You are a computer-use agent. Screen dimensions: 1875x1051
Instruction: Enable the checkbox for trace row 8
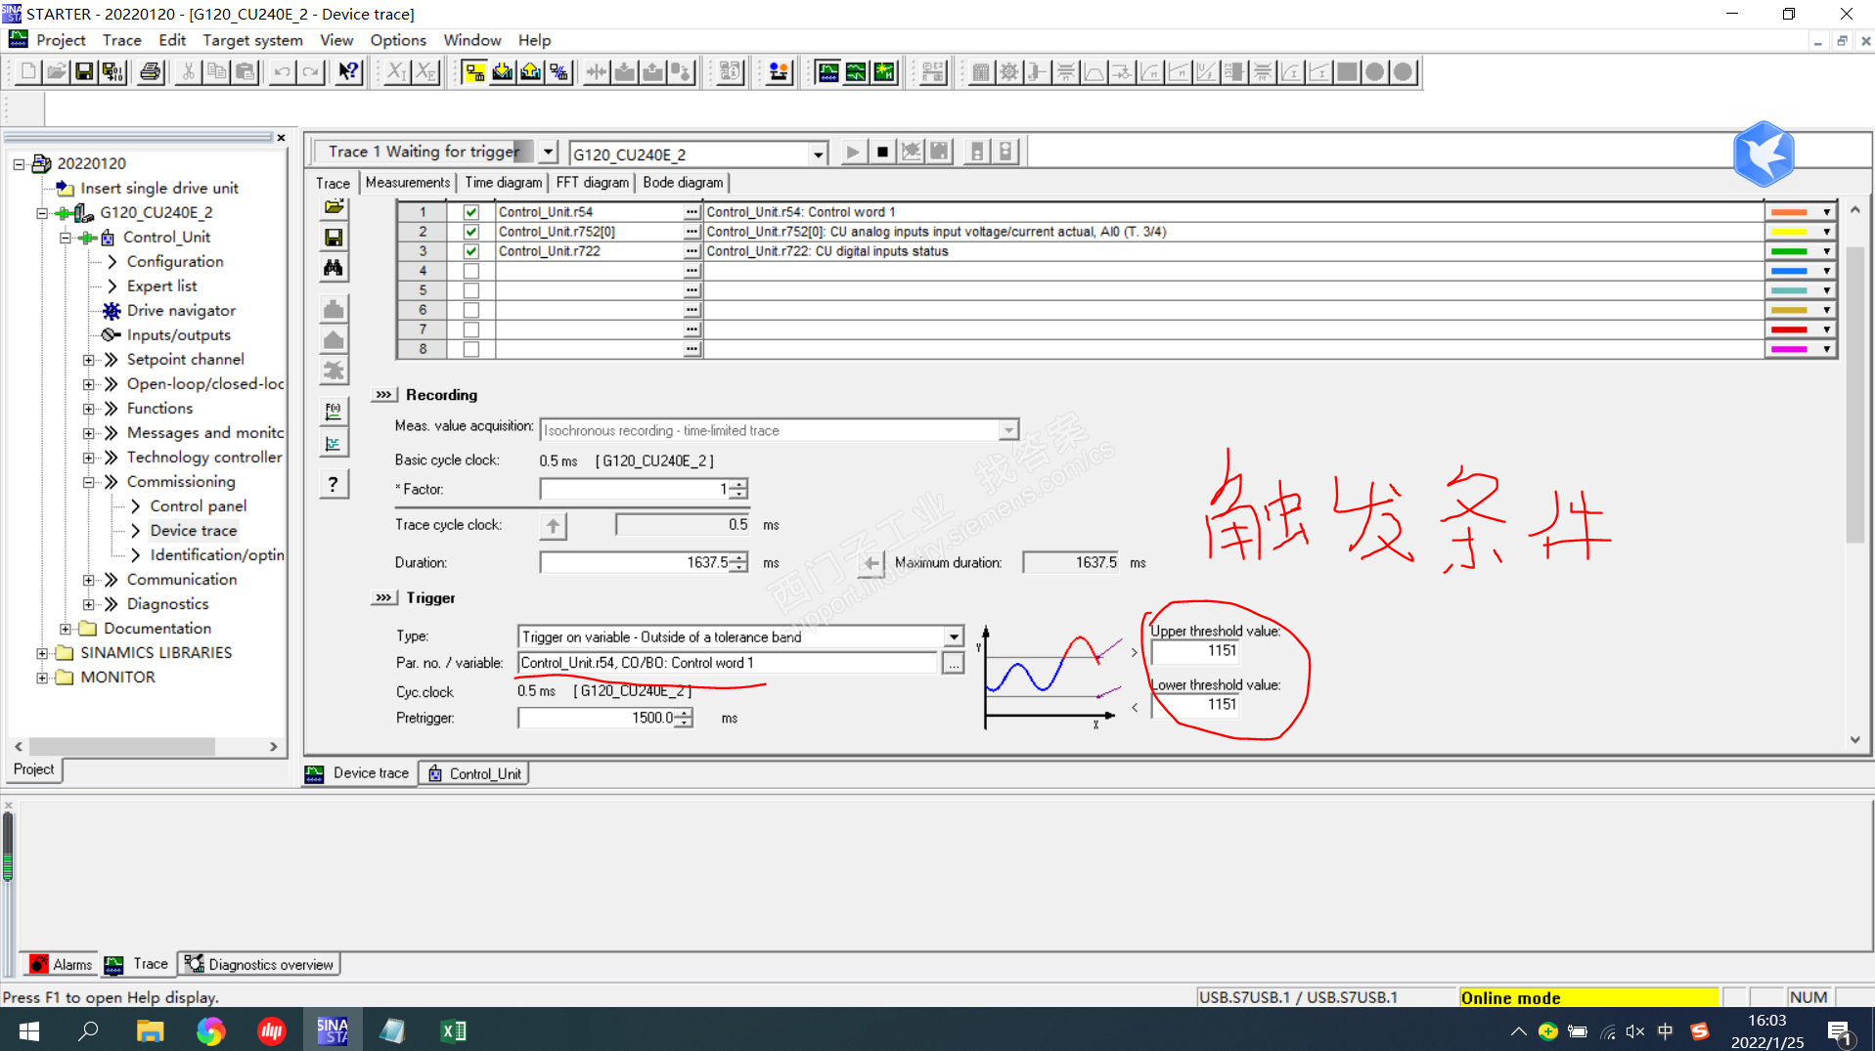(x=471, y=349)
